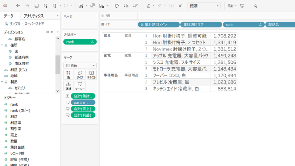Open the Detail marks card
Image resolution: width=295 pixels, height=166 pixels.
pos(69,86)
